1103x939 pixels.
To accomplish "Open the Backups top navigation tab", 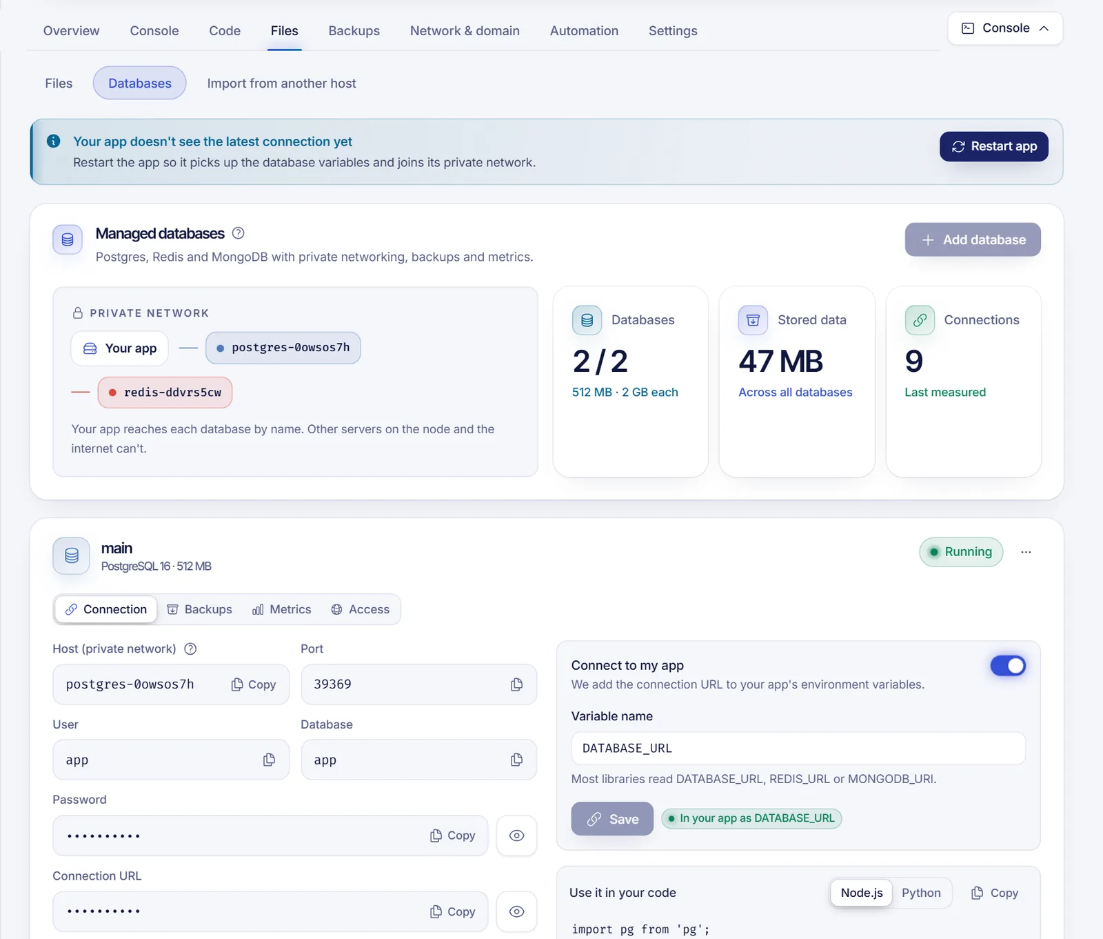I will [x=354, y=30].
